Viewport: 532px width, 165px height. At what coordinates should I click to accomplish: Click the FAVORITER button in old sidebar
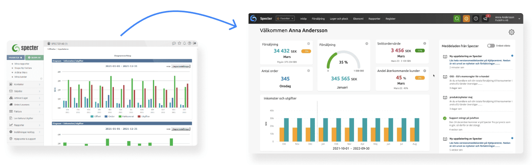[x=16, y=58]
